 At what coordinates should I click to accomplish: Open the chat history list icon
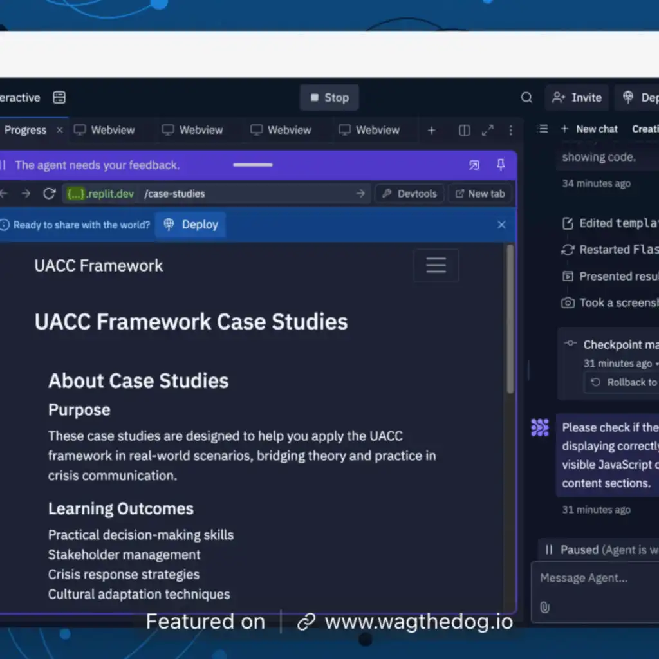point(543,129)
